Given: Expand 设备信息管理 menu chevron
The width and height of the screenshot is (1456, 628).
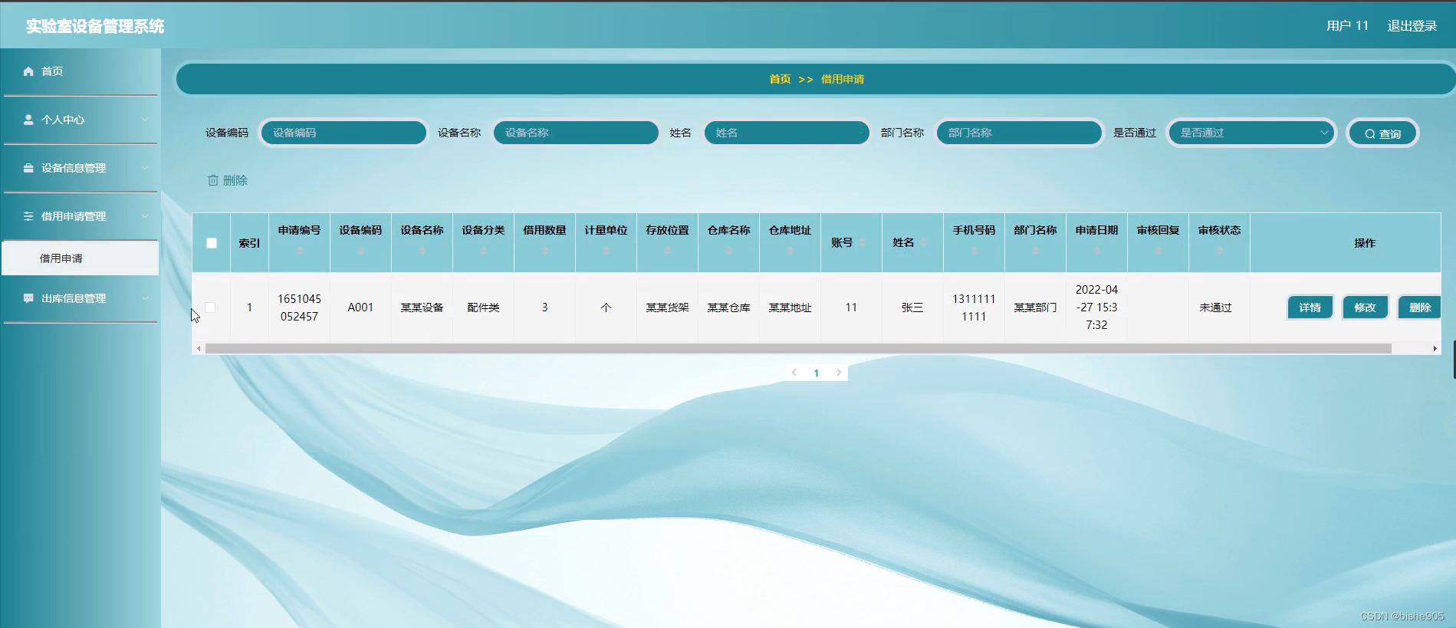Looking at the screenshot, I should (145, 168).
